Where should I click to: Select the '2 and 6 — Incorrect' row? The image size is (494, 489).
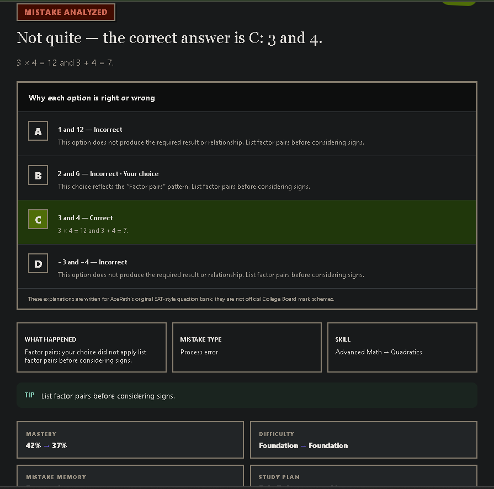[x=247, y=178]
